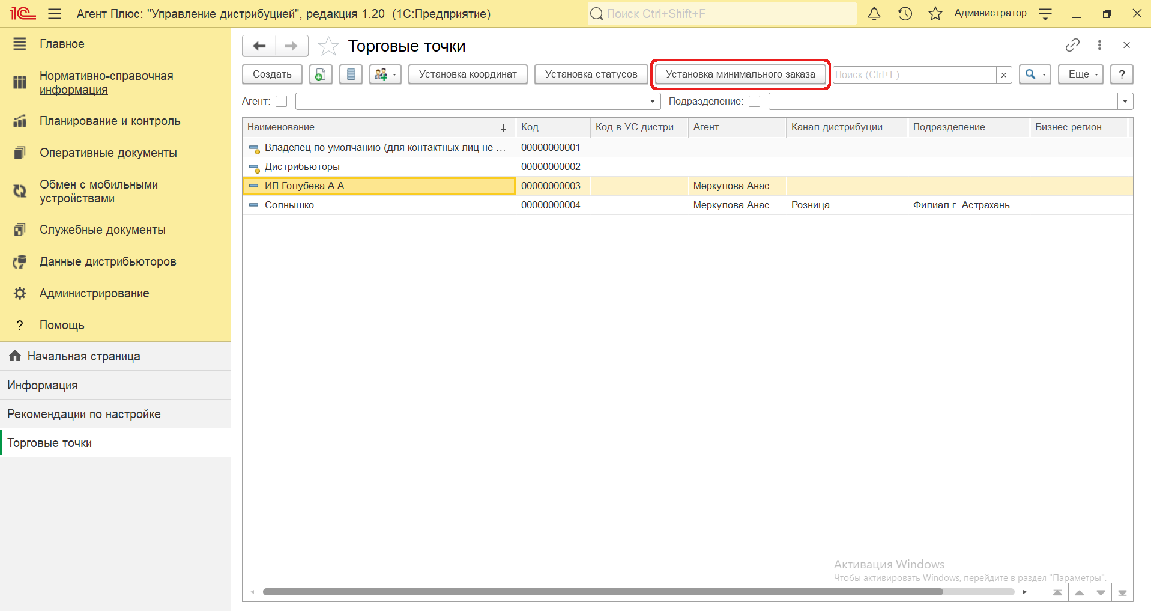Click the horizontal scrollbar of the table
This screenshot has width=1151, height=611.
[600, 592]
